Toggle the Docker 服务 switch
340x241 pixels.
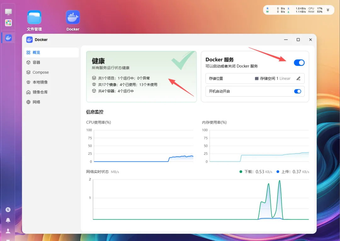coord(299,63)
